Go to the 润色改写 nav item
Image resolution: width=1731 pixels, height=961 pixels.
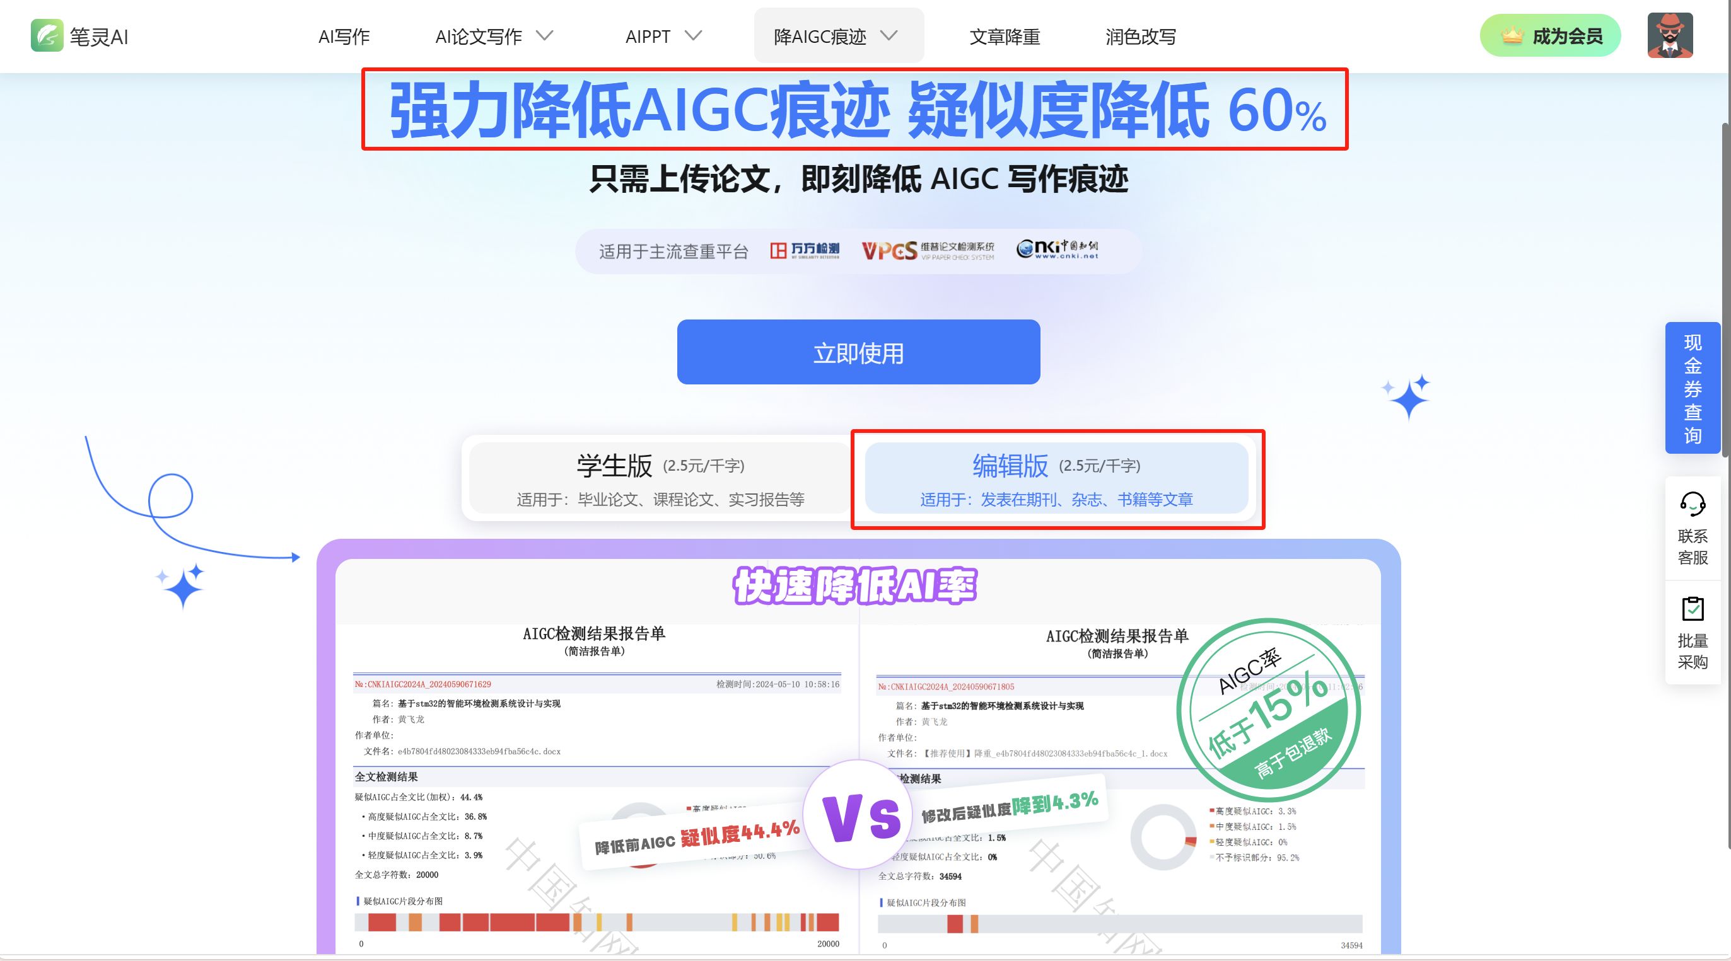point(1140,37)
